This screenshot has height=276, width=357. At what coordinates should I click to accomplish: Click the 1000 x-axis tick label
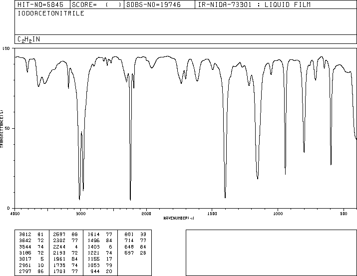278,214
